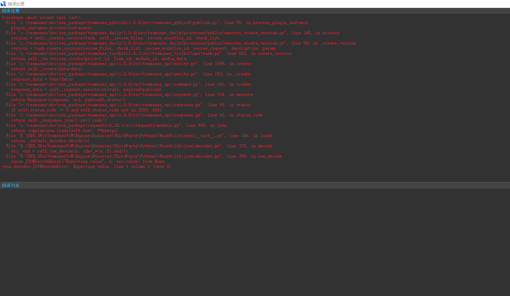Screen dimensions: 510x296
Task: Select the 错误列表 panel header
Action: coord(11,186)
